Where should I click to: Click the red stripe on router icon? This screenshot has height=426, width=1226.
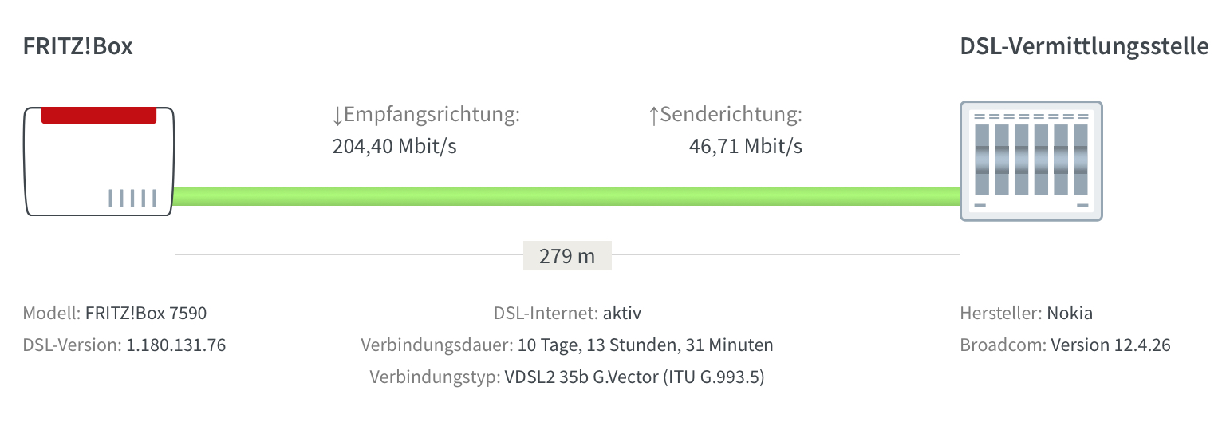[99, 115]
